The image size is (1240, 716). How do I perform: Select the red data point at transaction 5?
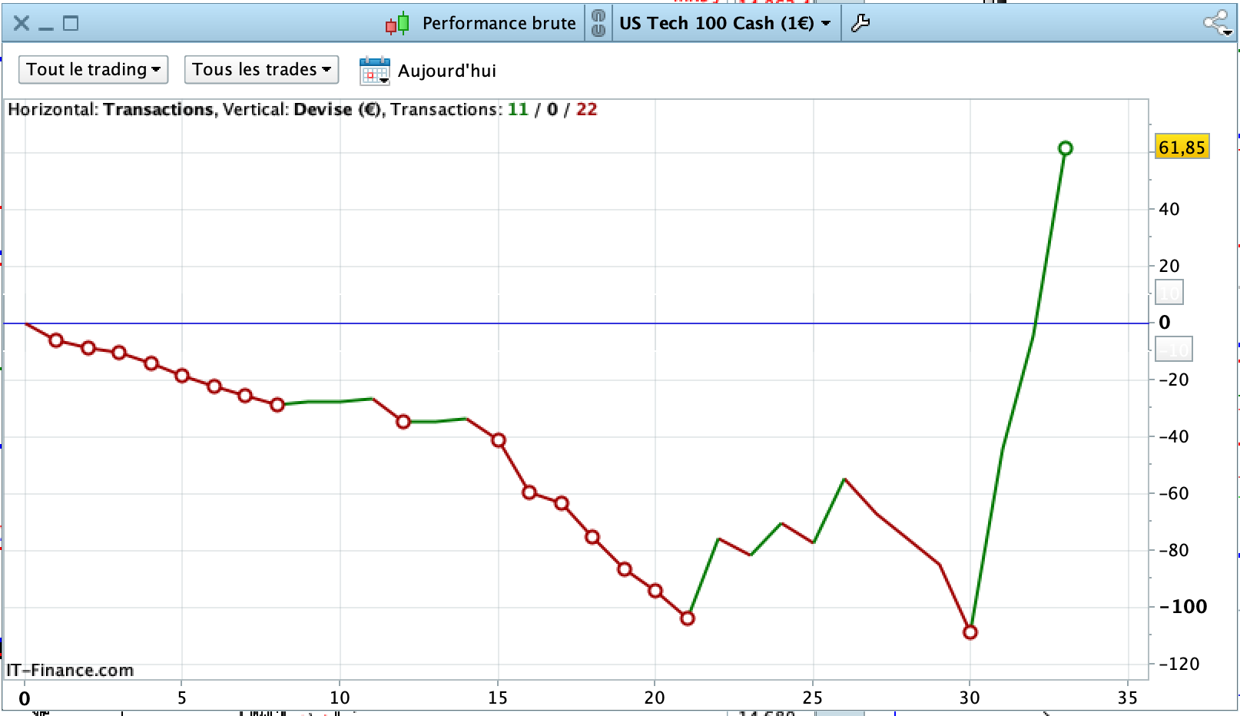tap(182, 376)
